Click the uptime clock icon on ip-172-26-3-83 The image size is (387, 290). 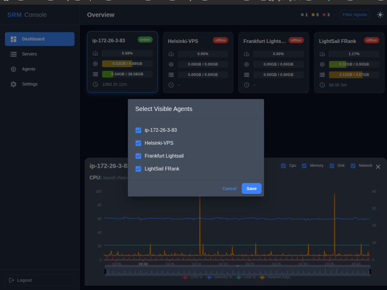pos(95,84)
